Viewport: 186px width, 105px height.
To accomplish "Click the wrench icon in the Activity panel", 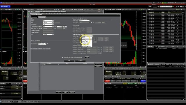I will point(180,47).
